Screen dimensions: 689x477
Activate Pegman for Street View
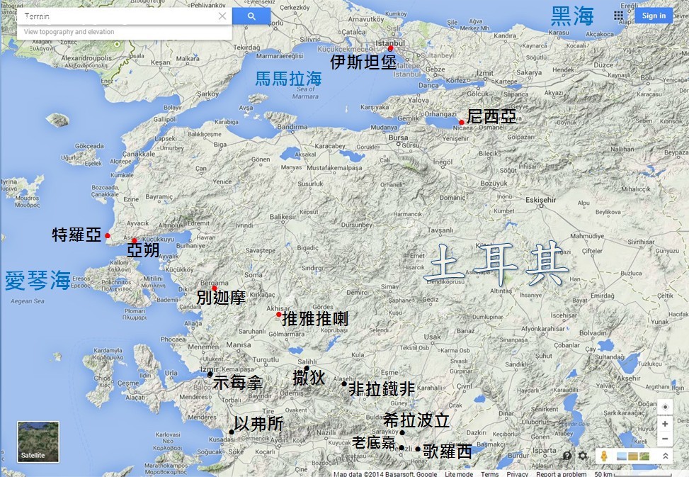604,456
